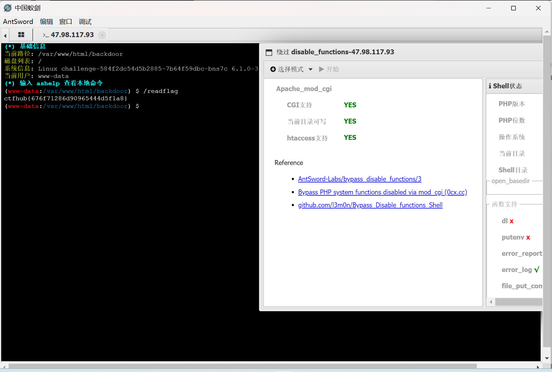Open the AntSword menu

(18, 22)
